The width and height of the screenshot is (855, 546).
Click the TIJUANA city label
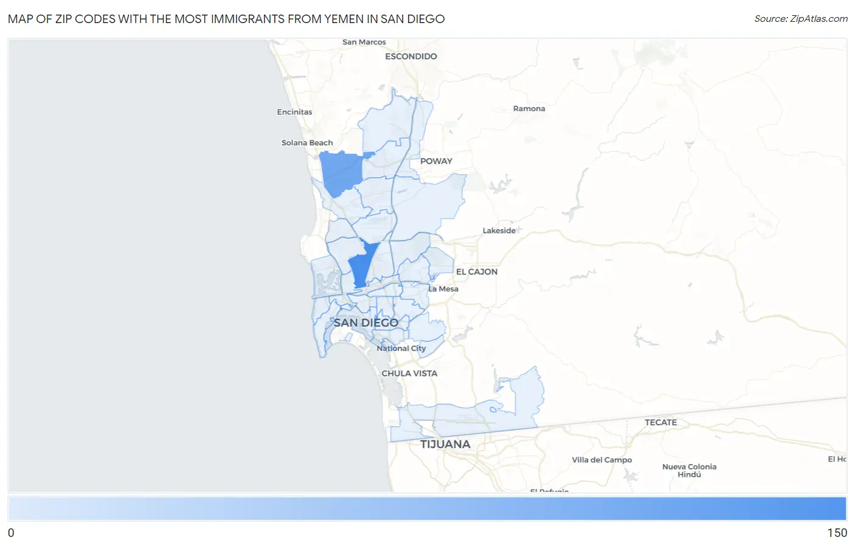pyautogui.click(x=445, y=445)
